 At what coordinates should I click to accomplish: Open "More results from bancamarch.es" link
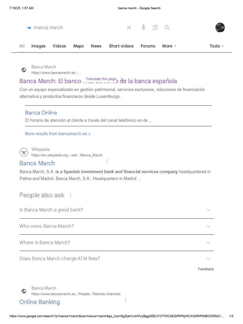point(58,134)
